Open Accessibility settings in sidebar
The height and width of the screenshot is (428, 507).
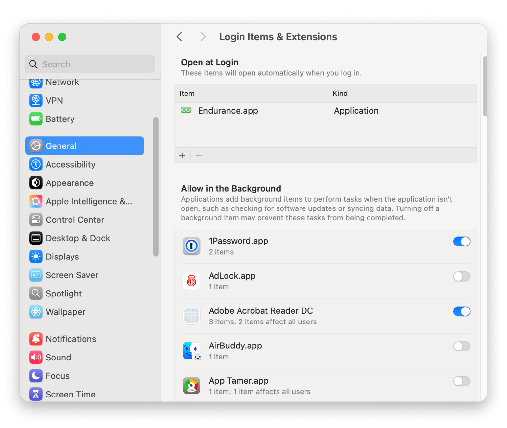[71, 164]
